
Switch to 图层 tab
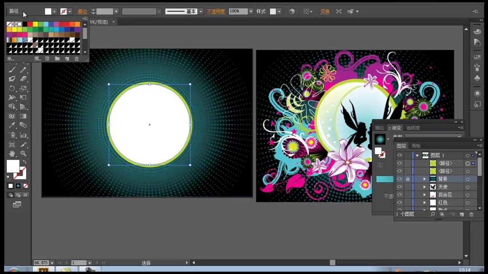(401, 146)
